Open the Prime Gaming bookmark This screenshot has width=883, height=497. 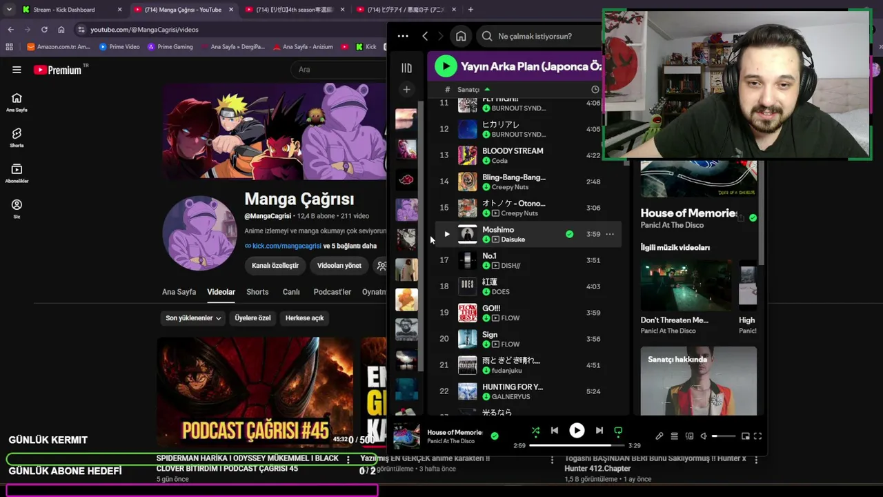(x=170, y=47)
